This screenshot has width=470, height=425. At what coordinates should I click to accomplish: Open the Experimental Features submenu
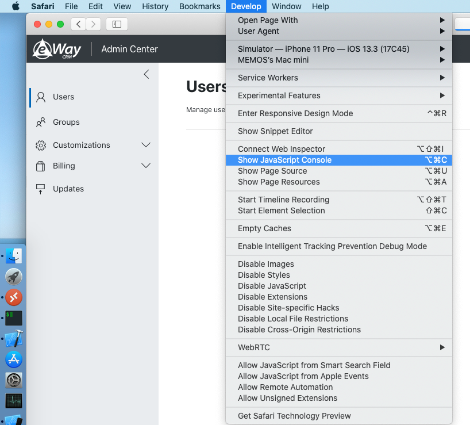(x=339, y=95)
